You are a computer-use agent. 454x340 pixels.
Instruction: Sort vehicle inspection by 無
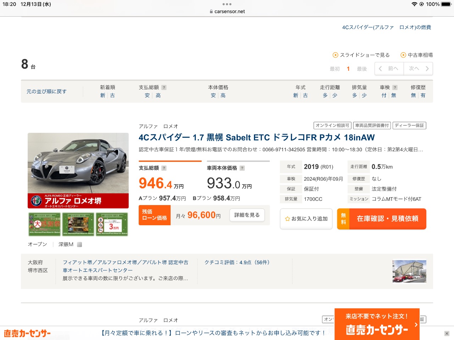point(394,95)
